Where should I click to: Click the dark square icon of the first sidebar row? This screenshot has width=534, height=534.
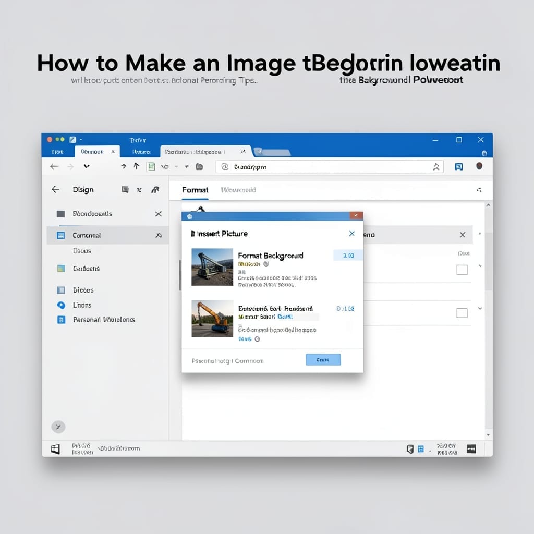[x=60, y=214]
